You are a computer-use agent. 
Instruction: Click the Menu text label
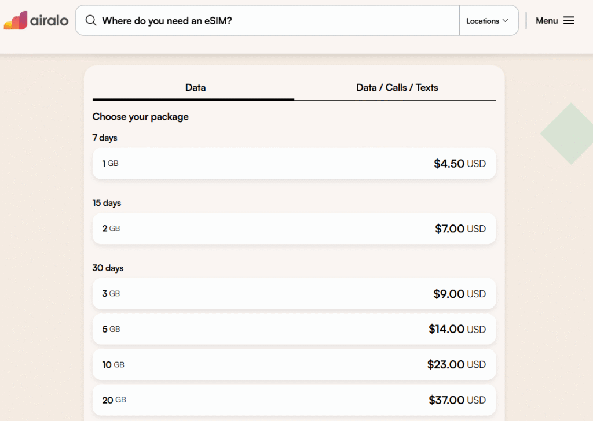[547, 20]
